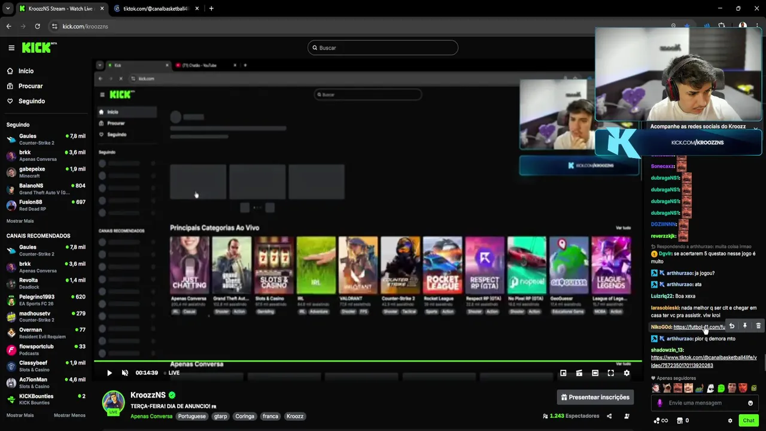Open brkk channel in Seguindo list
Screen dimensions: 766x431
coord(46,156)
